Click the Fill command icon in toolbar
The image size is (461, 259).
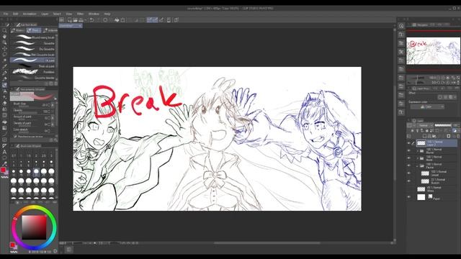[117, 20]
